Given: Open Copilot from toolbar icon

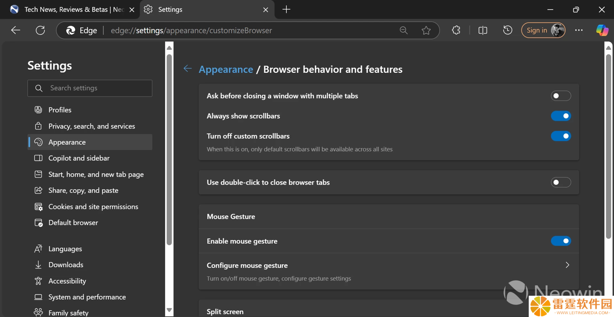Looking at the screenshot, I should pyautogui.click(x=602, y=30).
